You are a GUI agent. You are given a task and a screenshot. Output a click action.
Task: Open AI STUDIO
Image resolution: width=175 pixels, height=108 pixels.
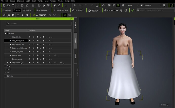click(x=40, y=15)
